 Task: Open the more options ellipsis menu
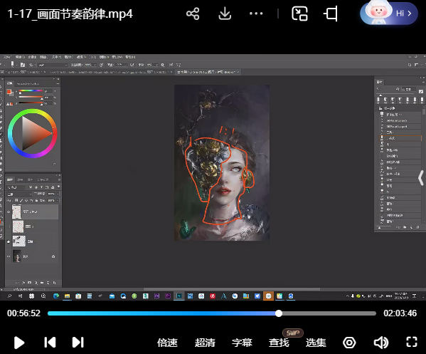[256, 14]
